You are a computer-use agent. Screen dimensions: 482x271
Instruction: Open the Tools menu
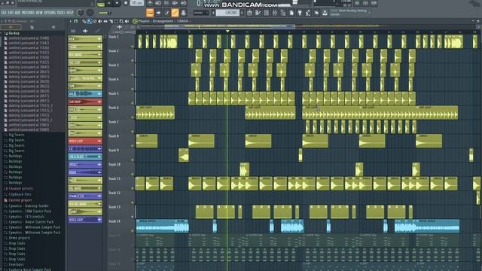pyautogui.click(x=60, y=13)
